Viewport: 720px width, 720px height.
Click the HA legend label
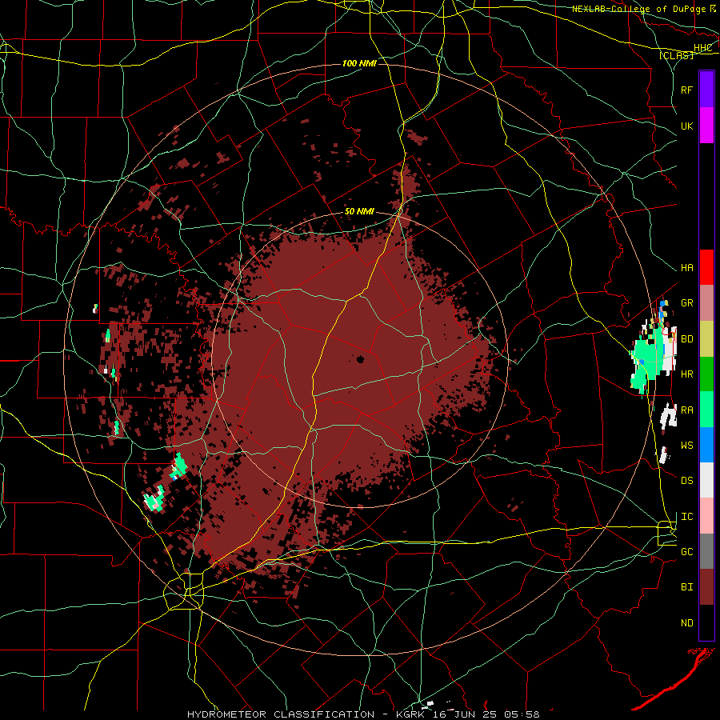(686, 268)
